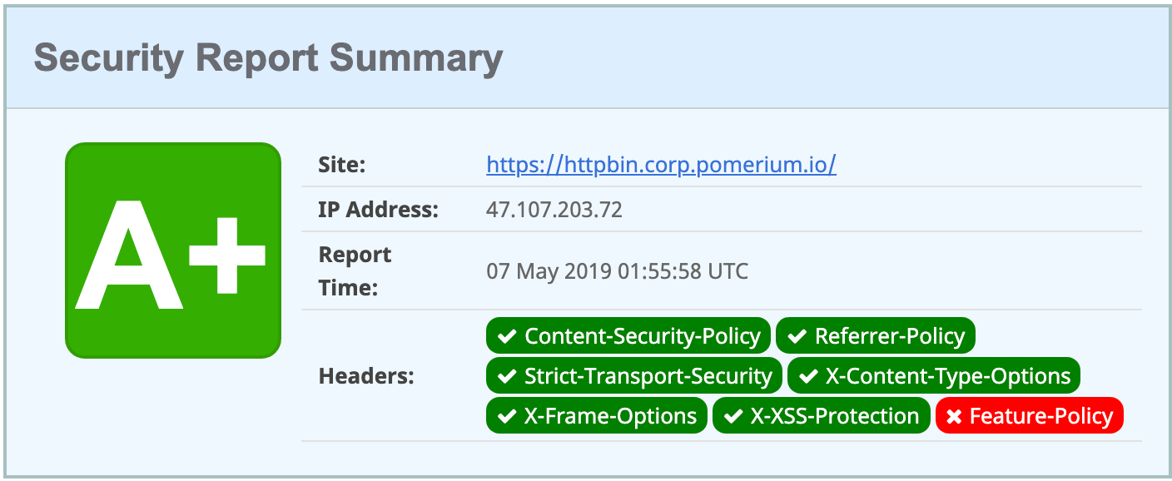Toggle the Referrer-Policy header badge
The image size is (1172, 481).
(876, 335)
